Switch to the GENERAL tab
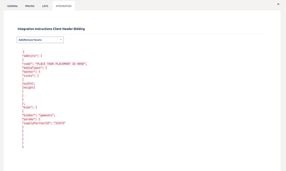 (x=12, y=6)
